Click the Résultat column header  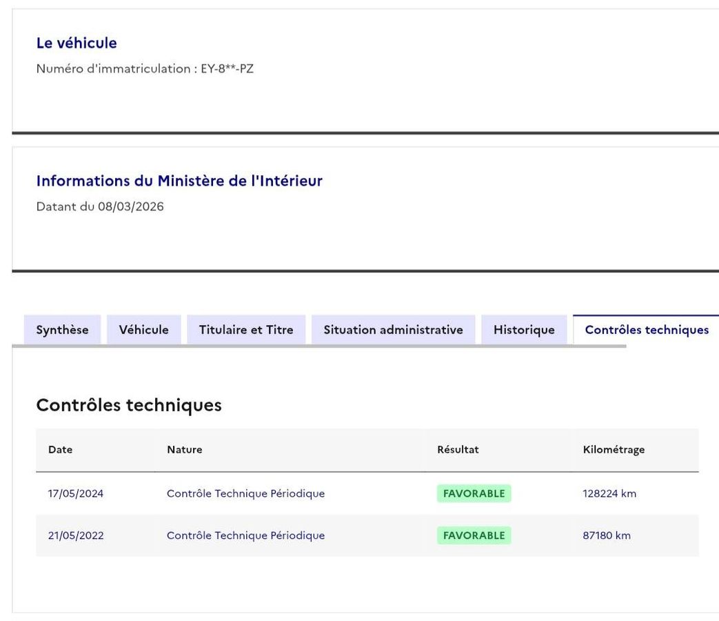pyautogui.click(x=458, y=449)
